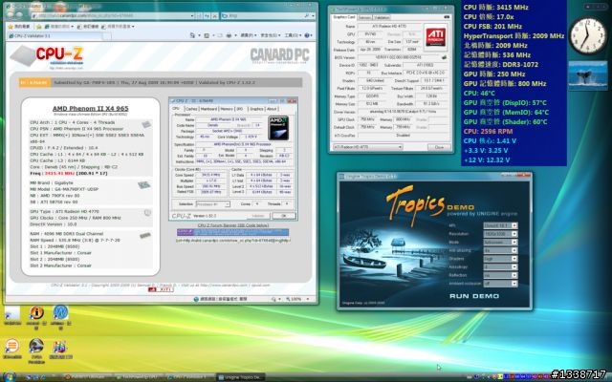Click the CANARD PC logo on the page
Screen dimensions: 612x382
point(279,55)
